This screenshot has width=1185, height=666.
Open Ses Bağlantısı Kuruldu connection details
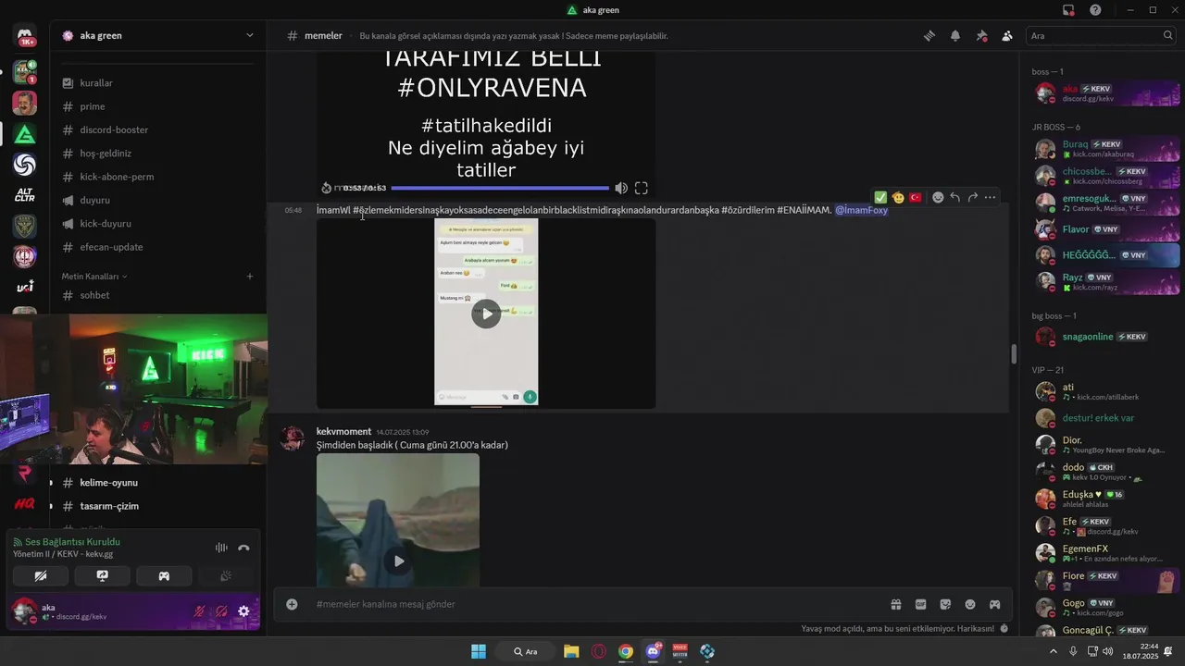(72, 542)
